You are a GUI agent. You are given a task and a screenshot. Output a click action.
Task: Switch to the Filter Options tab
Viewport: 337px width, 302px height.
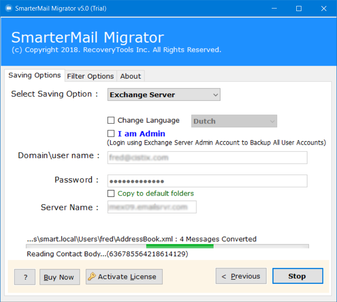point(90,76)
